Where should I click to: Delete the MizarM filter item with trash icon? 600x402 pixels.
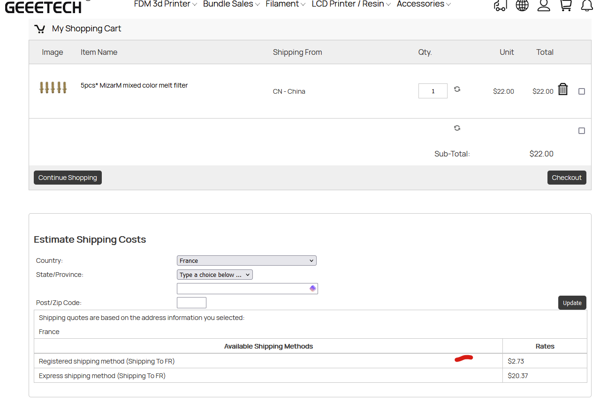(563, 89)
